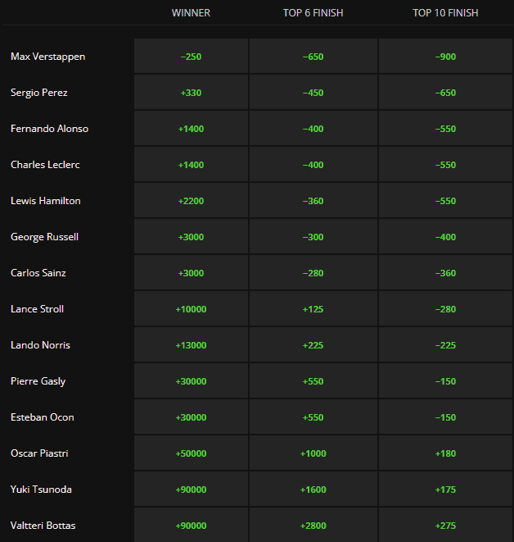The image size is (514, 542).
Task: Click George Russell top 10 finish −400
Action: coord(445,237)
